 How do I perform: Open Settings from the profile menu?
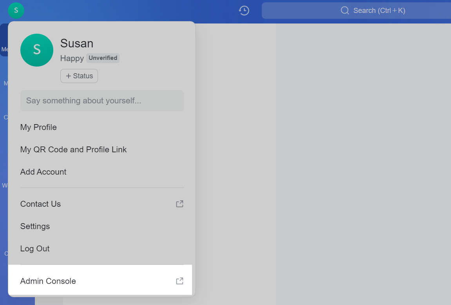[x=35, y=226]
